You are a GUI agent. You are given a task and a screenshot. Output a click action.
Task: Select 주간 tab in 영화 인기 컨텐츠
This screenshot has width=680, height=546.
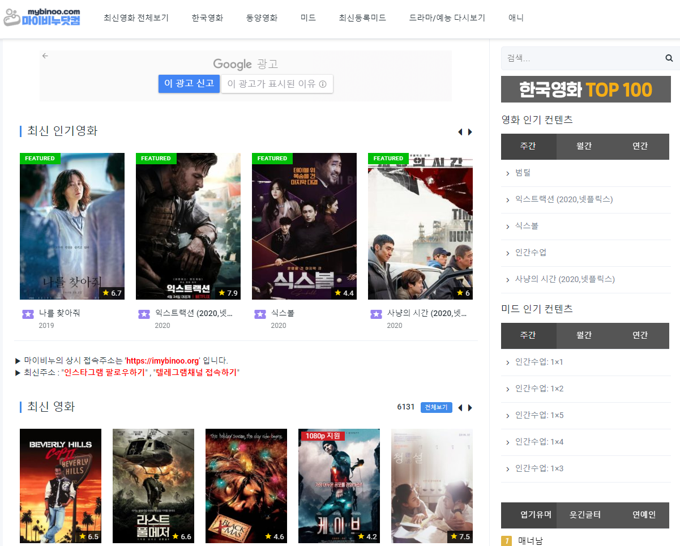(528, 146)
